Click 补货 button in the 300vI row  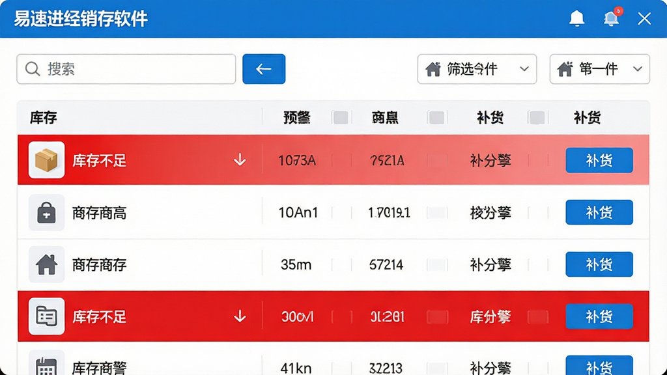(599, 316)
